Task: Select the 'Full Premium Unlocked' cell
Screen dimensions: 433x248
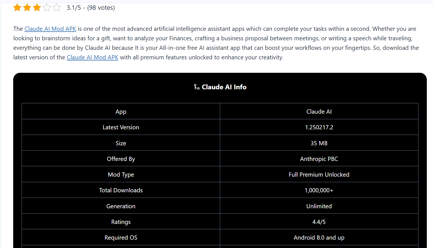Action: 319,174
